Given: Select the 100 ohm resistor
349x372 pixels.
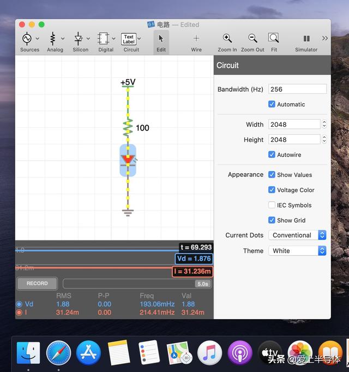Looking at the screenshot, I should coord(128,128).
